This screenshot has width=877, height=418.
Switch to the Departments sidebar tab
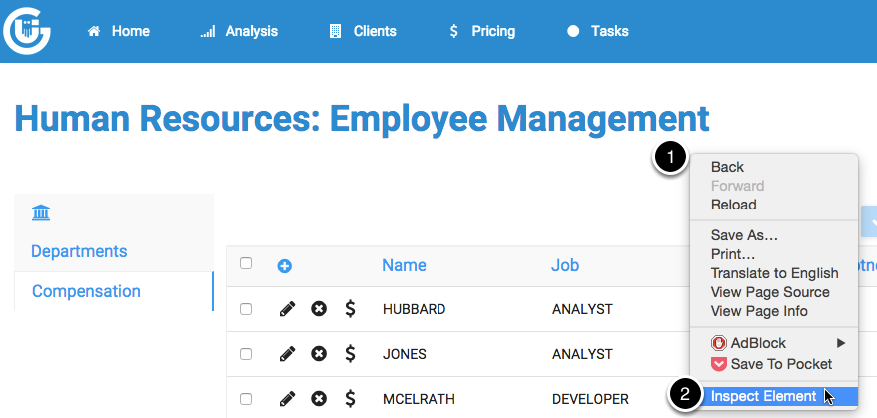coord(79,251)
